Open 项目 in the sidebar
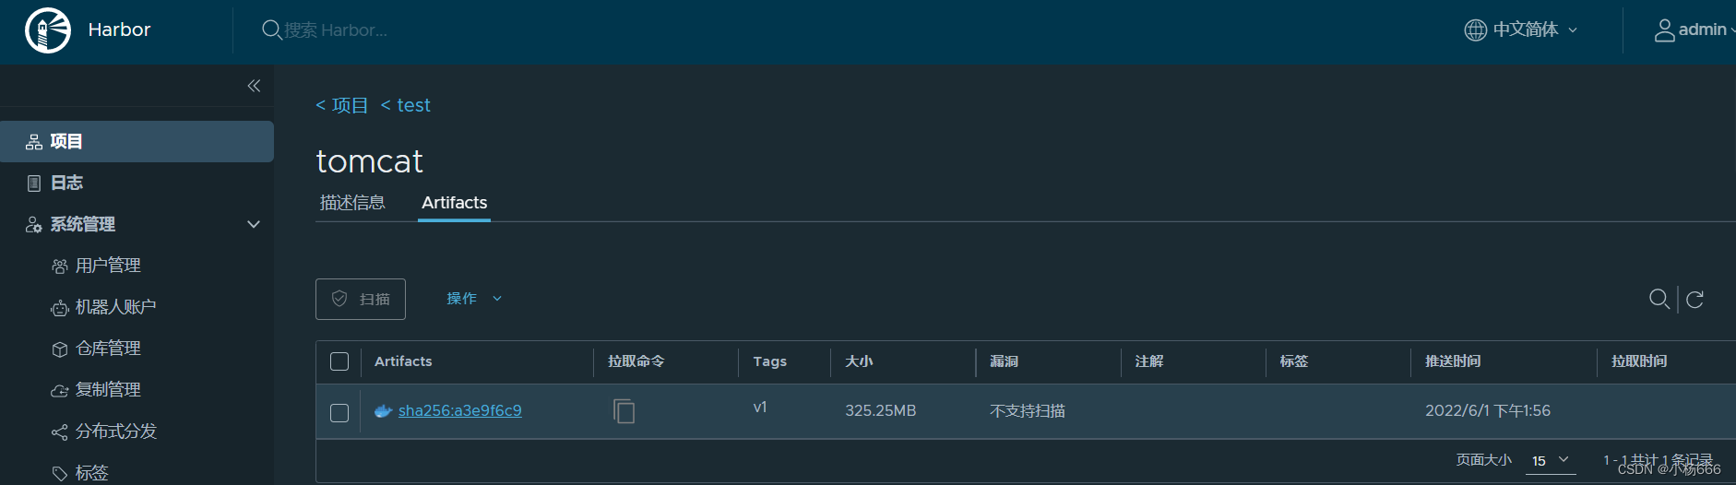The width and height of the screenshot is (1736, 485). coord(137,142)
